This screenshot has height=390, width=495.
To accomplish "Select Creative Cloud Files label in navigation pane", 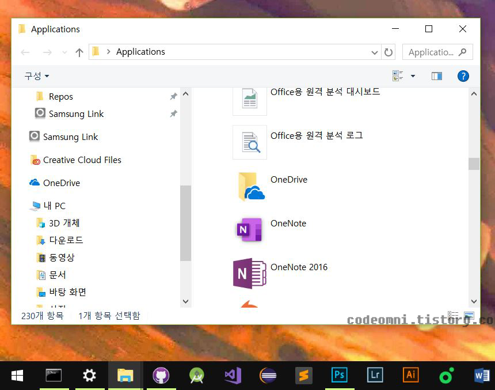I will coord(82,160).
